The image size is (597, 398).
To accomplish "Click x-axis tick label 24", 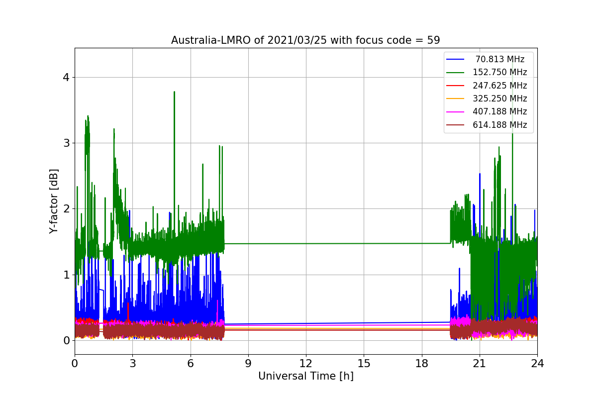I will (537, 363).
